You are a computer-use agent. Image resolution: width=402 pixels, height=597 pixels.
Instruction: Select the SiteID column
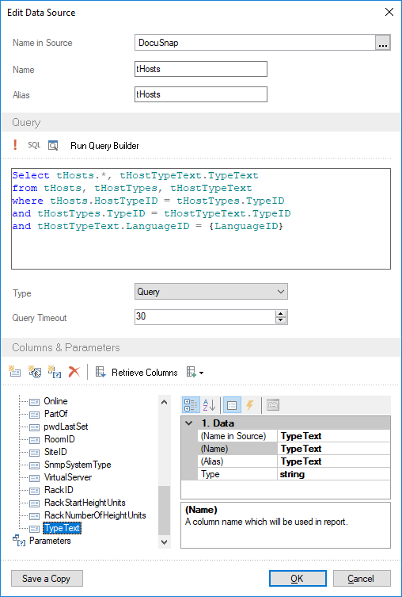click(55, 452)
